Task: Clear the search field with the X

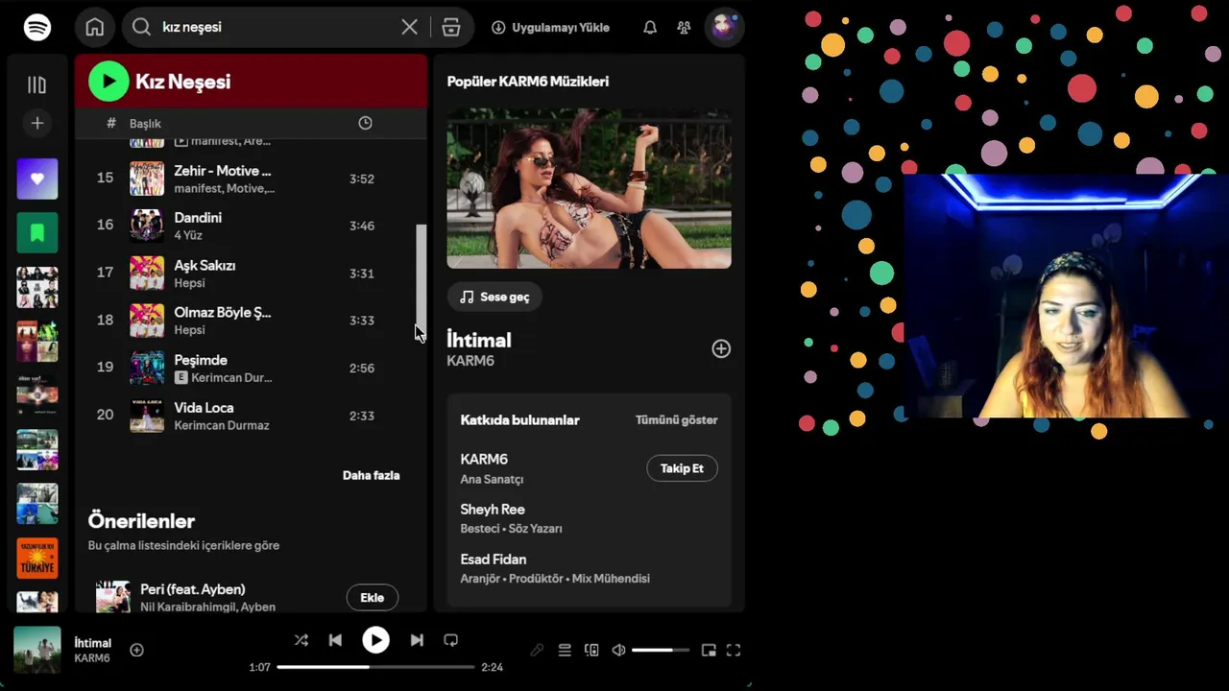Action: (409, 27)
